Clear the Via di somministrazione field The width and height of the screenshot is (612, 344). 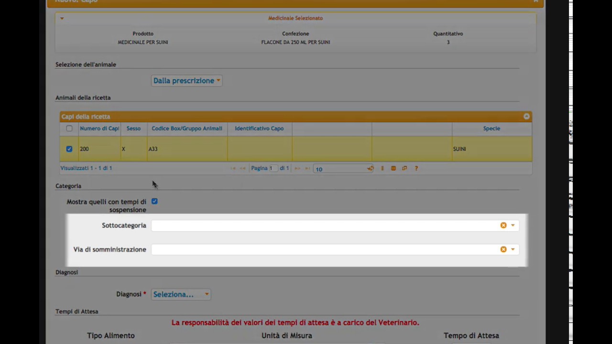coord(503,249)
